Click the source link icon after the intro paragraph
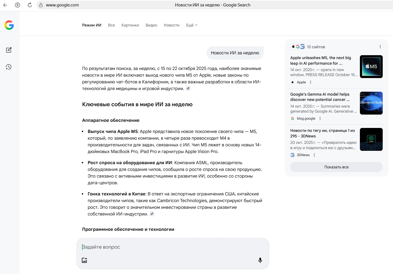This screenshot has width=393, height=274. click(188, 89)
